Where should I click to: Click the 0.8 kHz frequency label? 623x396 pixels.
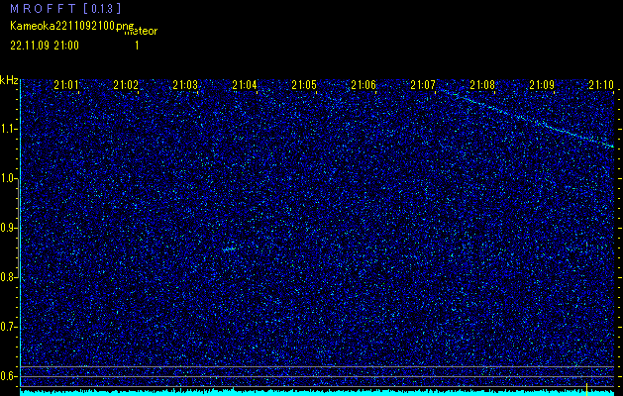click(9, 277)
